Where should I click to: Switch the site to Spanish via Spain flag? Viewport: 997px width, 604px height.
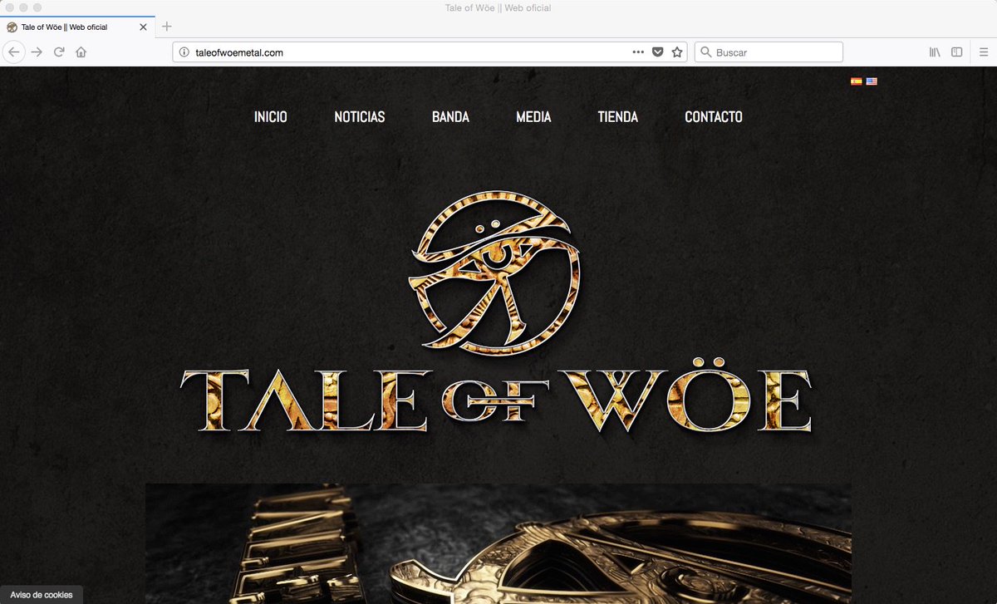click(x=857, y=81)
